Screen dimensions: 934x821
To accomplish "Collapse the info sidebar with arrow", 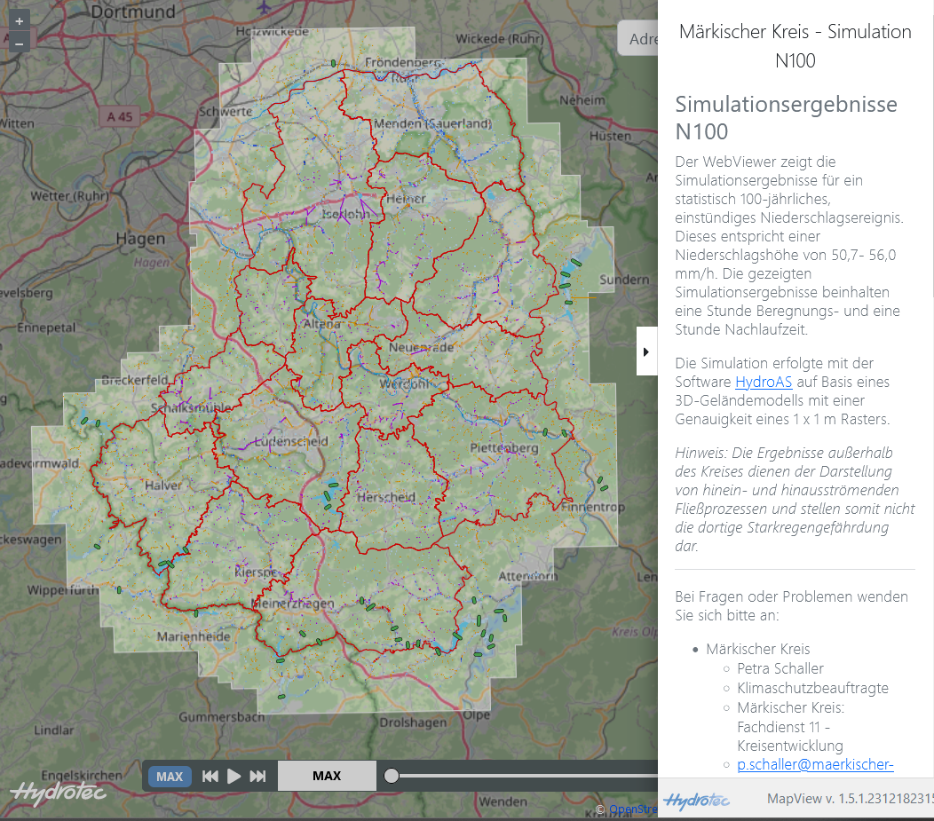I will coord(646,351).
